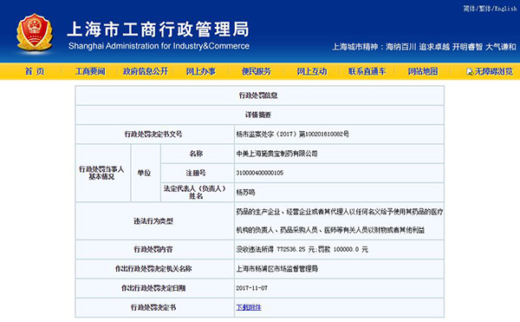520x322 pixels.
Task: Click the 行政处罚当事人基本情况 label cell
Action: pyautogui.click(x=103, y=173)
